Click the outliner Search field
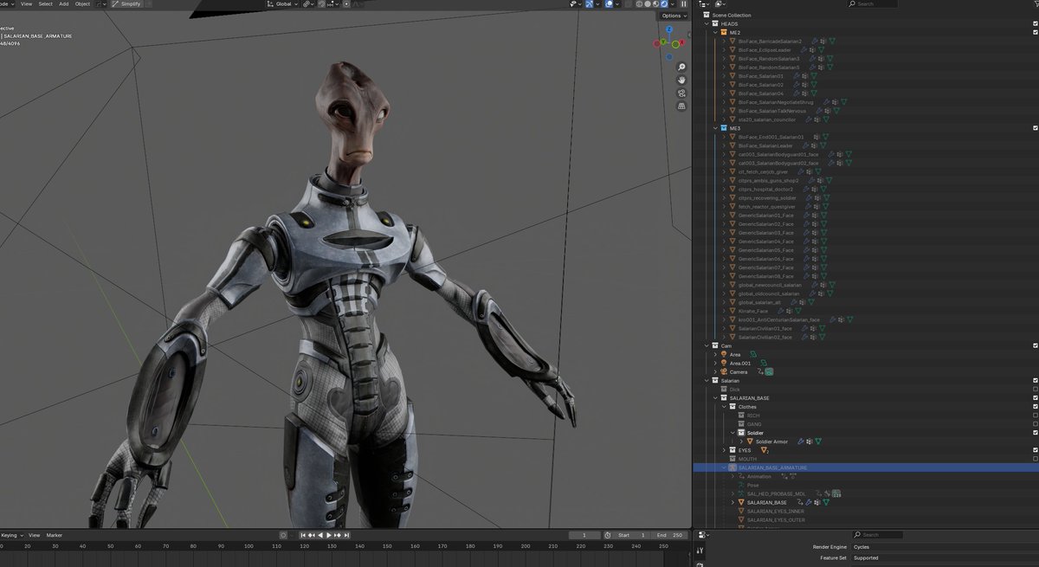This screenshot has width=1039, height=567. pos(874,3)
